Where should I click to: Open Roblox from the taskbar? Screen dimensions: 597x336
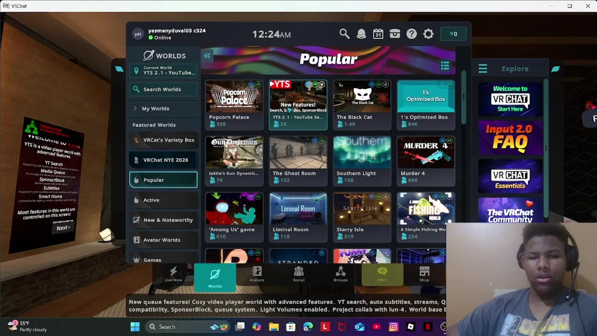pos(410,327)
